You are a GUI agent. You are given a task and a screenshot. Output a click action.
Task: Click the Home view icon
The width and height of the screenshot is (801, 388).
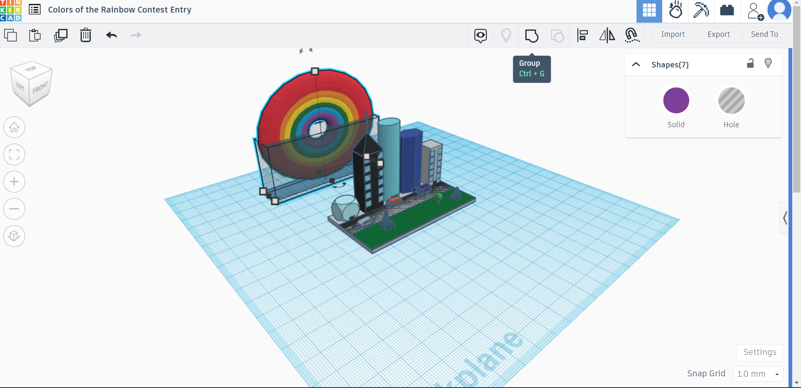pos(14,127)
